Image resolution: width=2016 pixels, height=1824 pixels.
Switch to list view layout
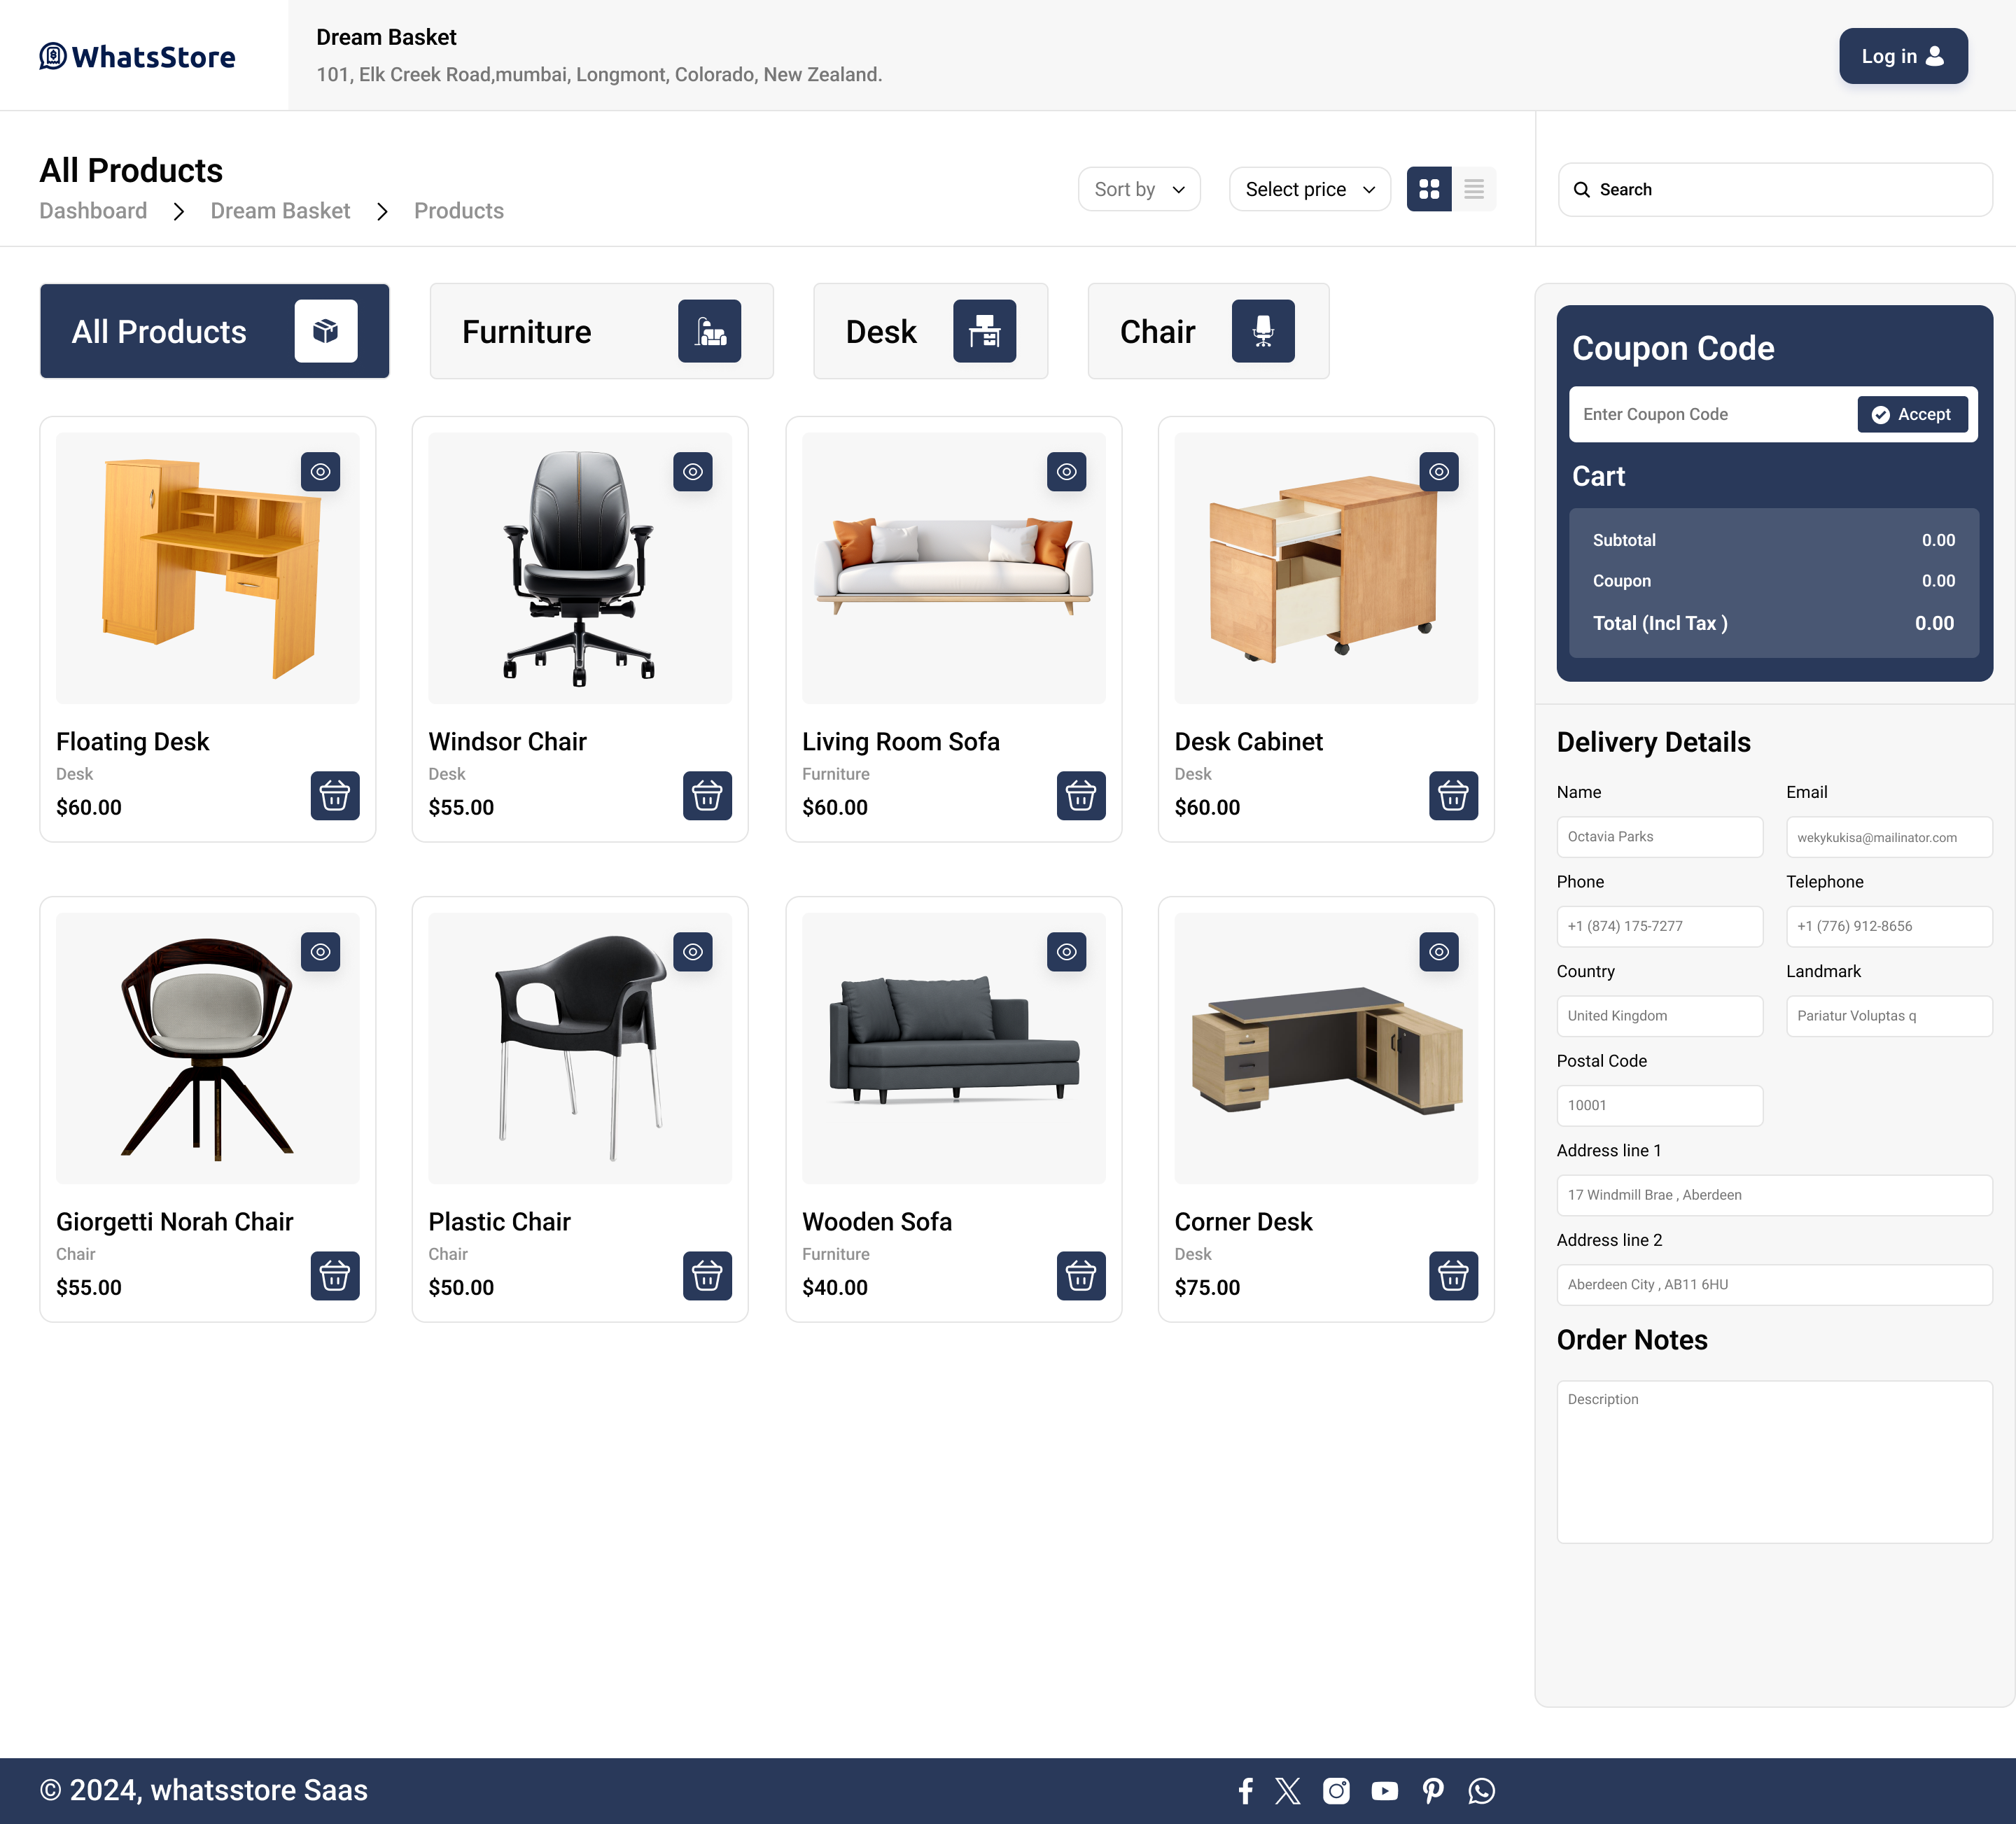pyautogui.click(x=1473, y=189)
